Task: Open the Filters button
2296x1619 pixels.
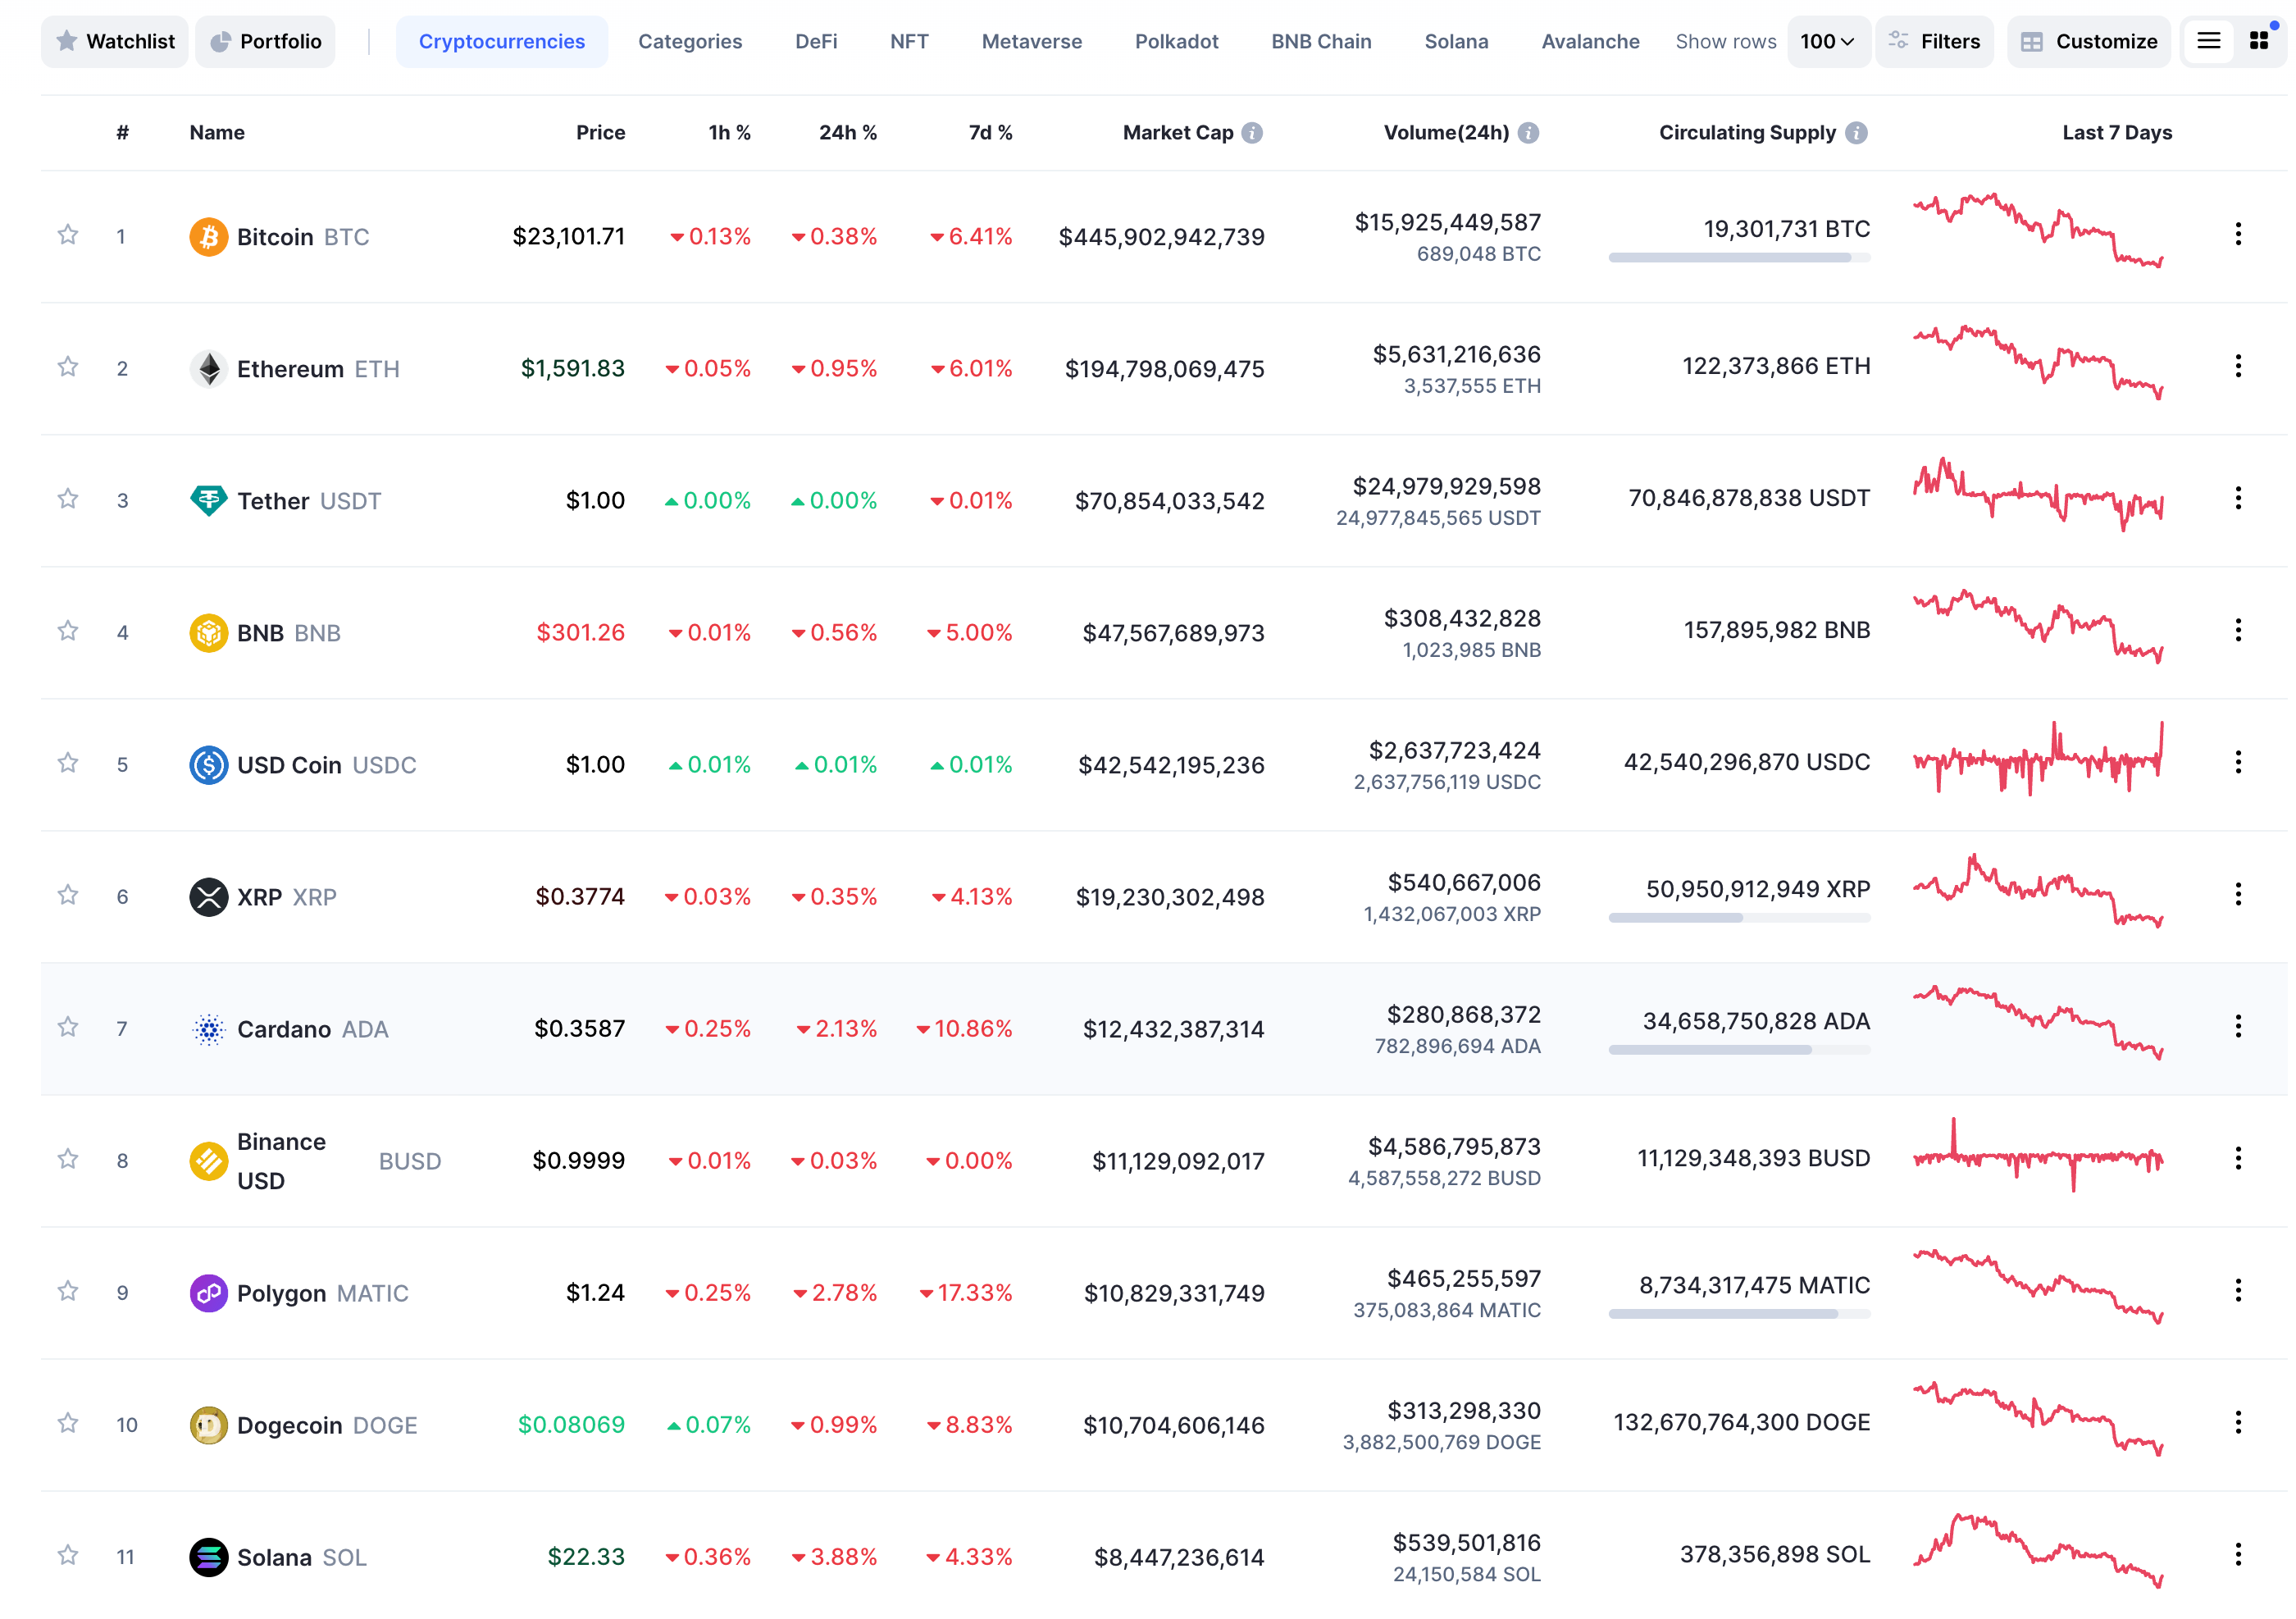Action: tap(1934, 42)
